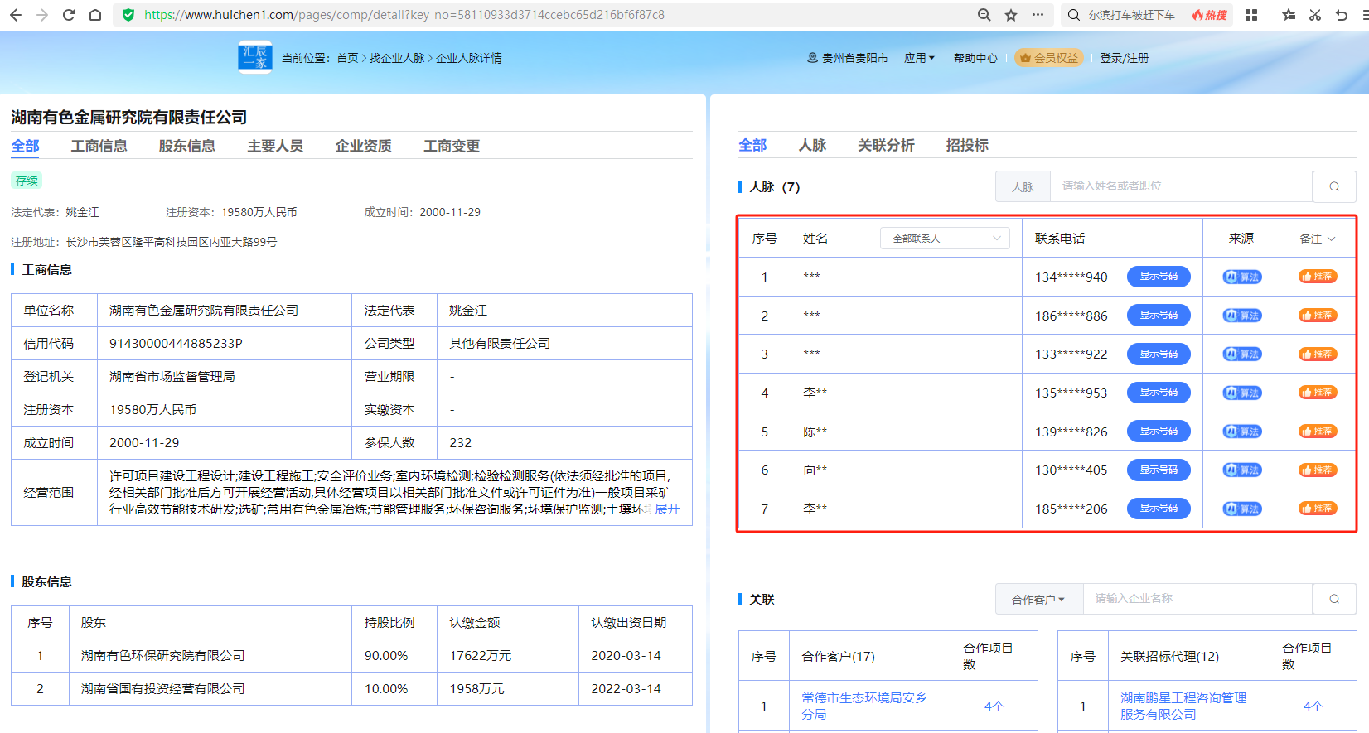The image size is (1369, 733).
Task: Click the 贵州省贵阳市 location icon
Action: (812, 58)
